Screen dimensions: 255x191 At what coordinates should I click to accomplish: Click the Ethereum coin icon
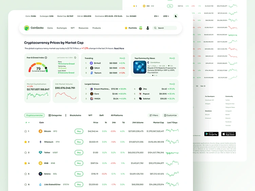coord(40,142)
